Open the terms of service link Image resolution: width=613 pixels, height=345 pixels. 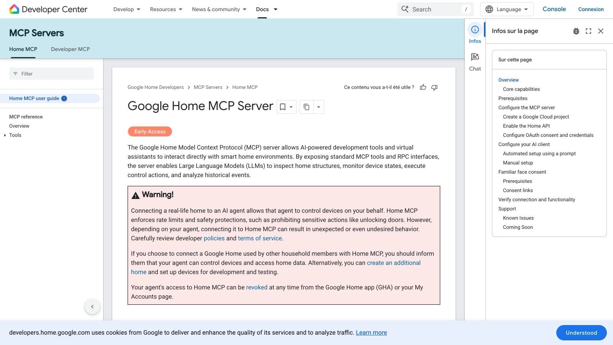pos(260,238)
